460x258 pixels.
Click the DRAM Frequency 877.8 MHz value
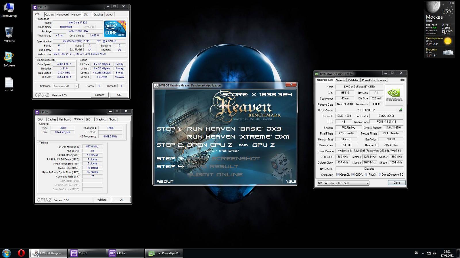[x=92, y=147]
